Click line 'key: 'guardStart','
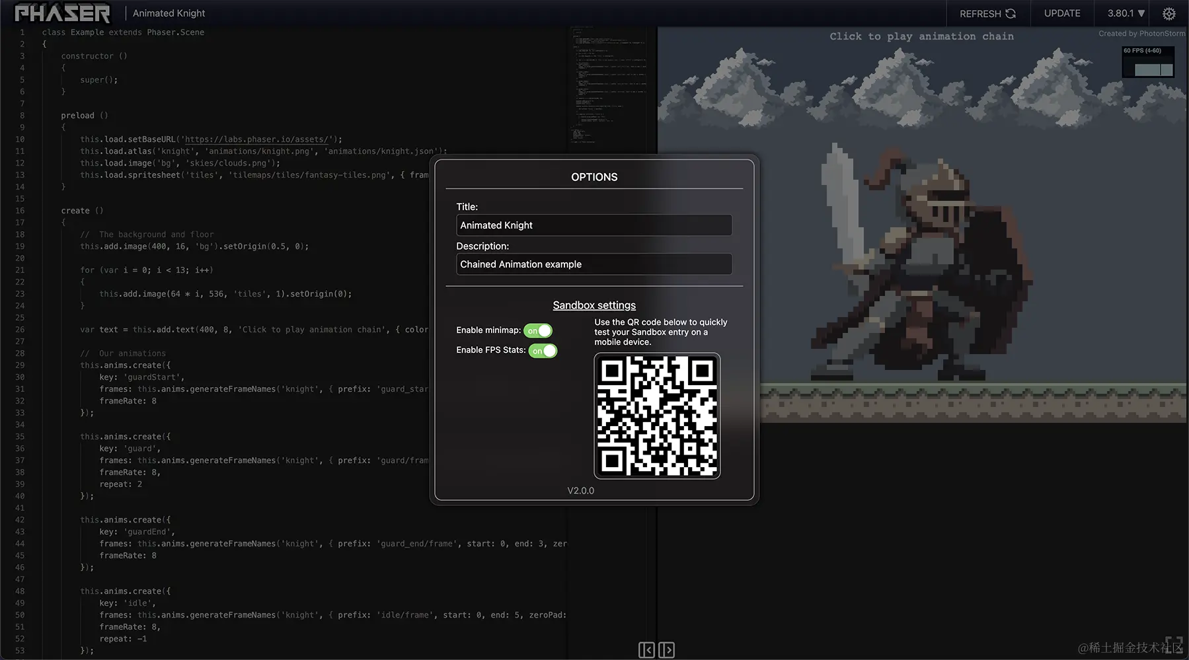The image size is (1189, 660). (x=142, y=377)
